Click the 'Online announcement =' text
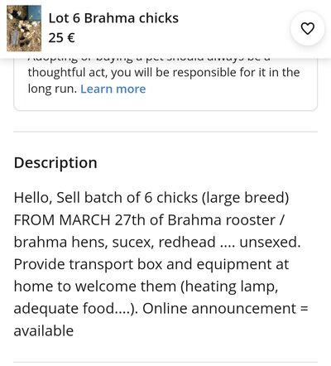 pos(225,309)
